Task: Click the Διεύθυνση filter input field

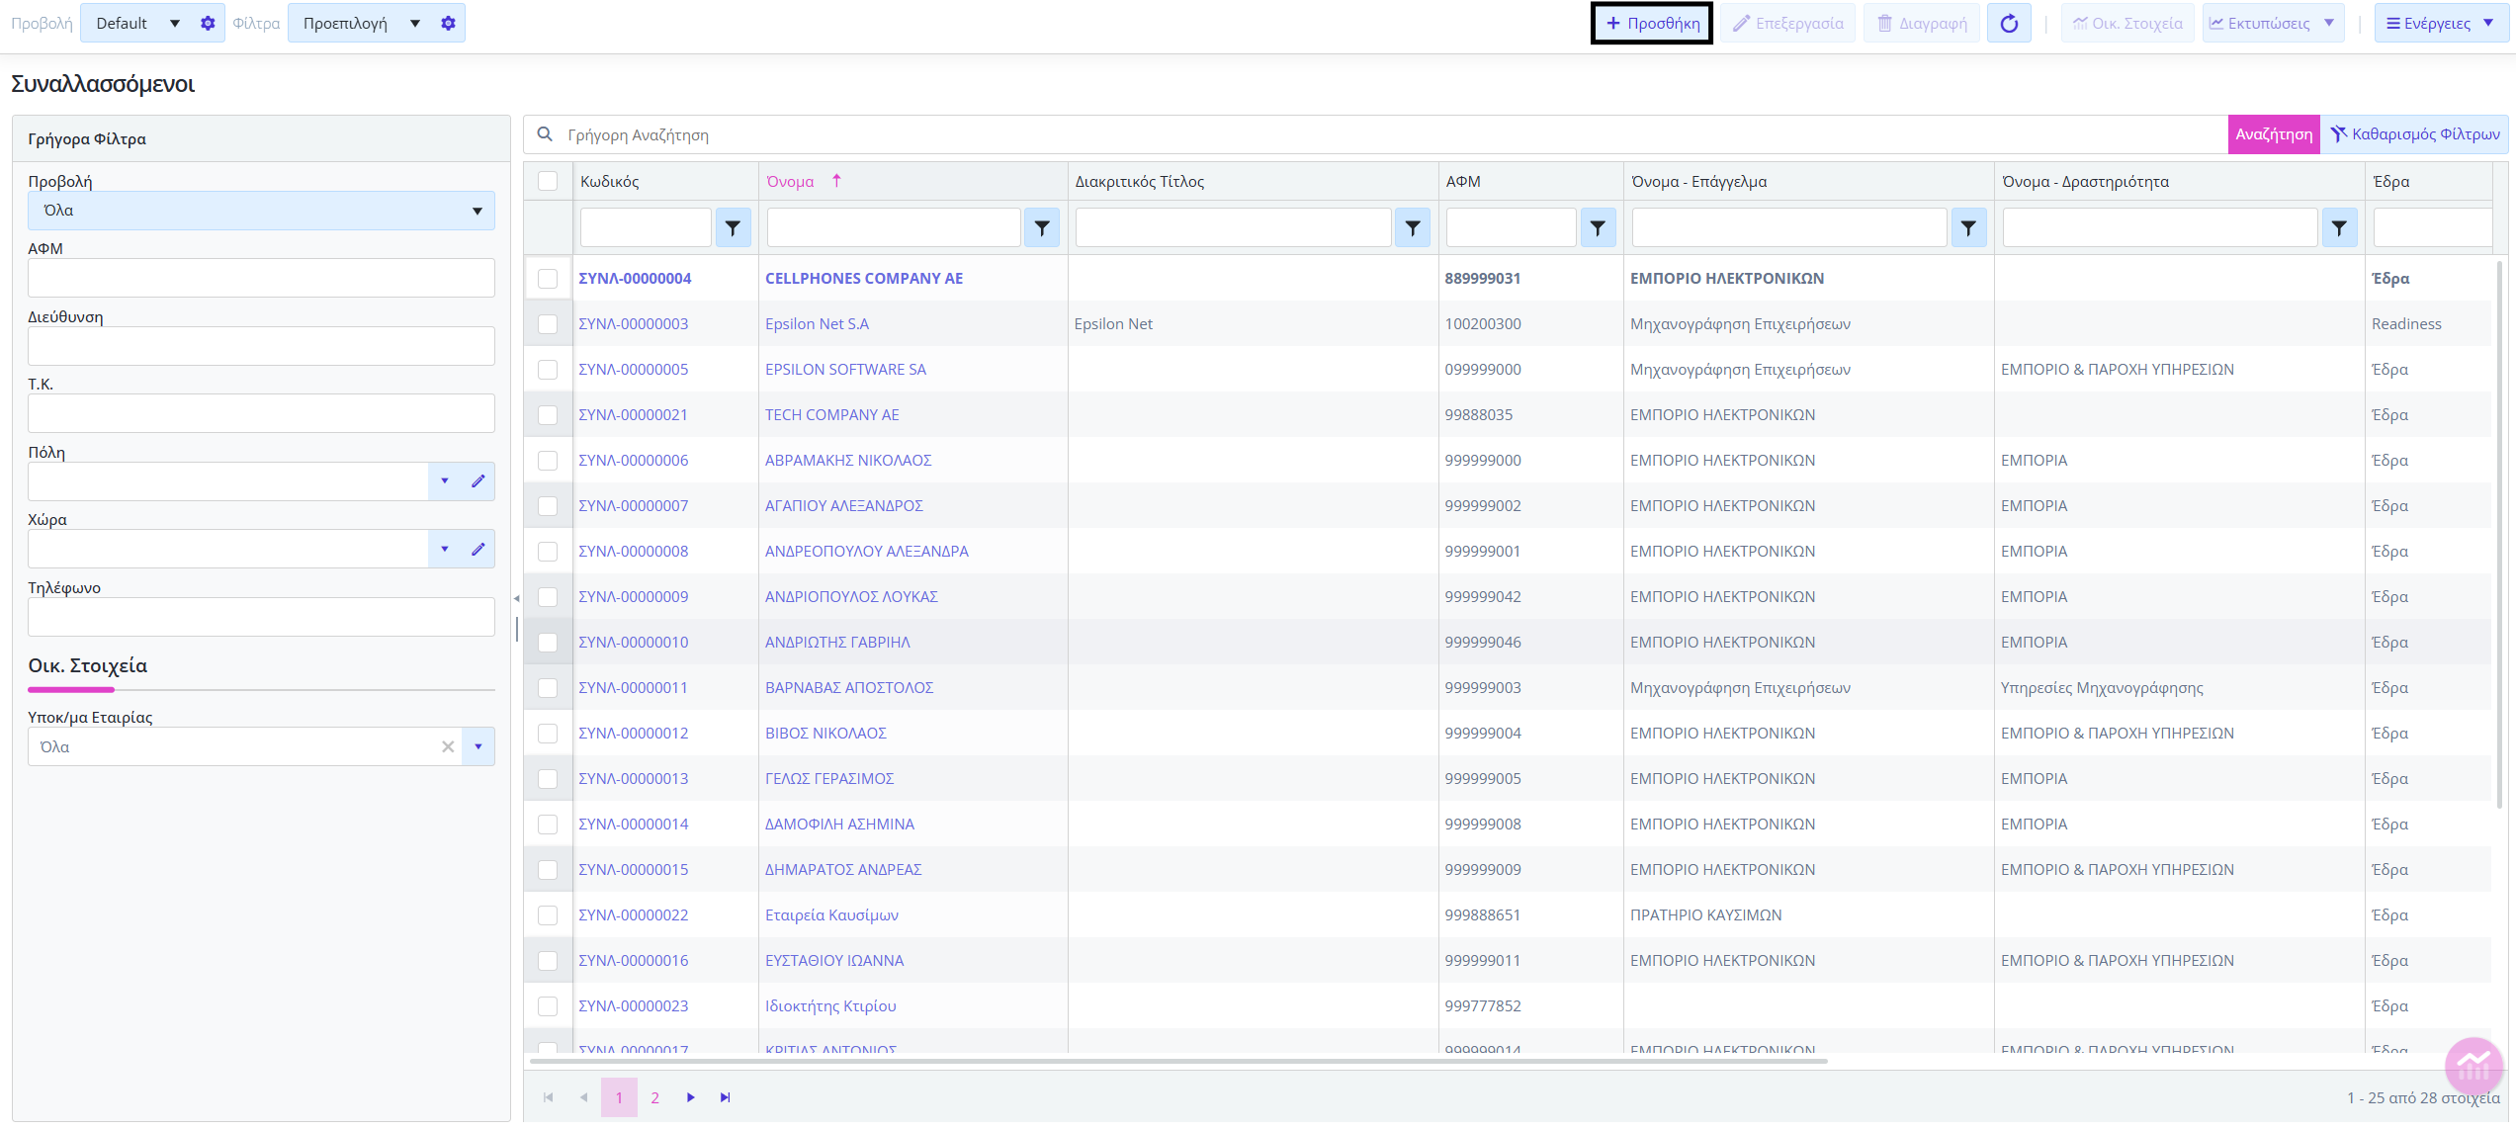Action: 261,346
